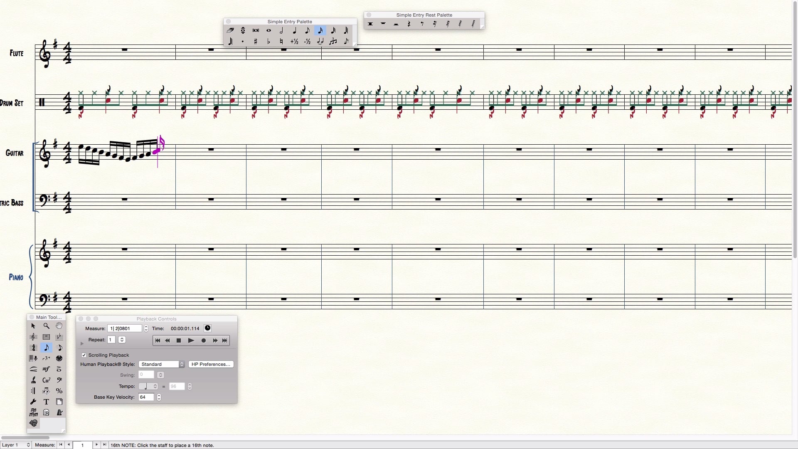Viewport: 798px width, 449px height.
Task: Select the Tuplet tool
Action: [x=46, y=358]
